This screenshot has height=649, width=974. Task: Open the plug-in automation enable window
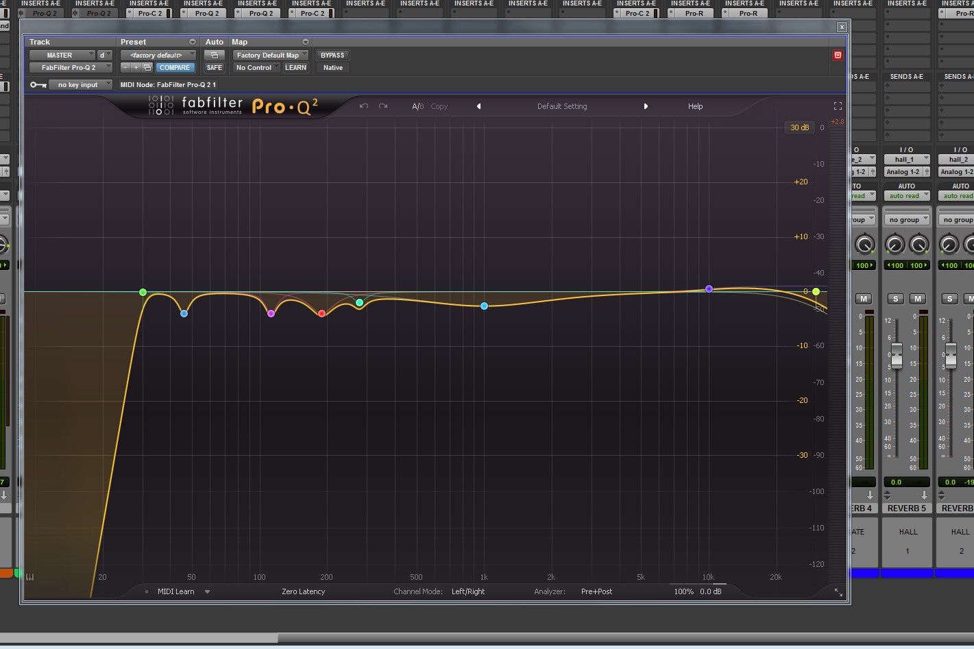click(x=214, y=55)
